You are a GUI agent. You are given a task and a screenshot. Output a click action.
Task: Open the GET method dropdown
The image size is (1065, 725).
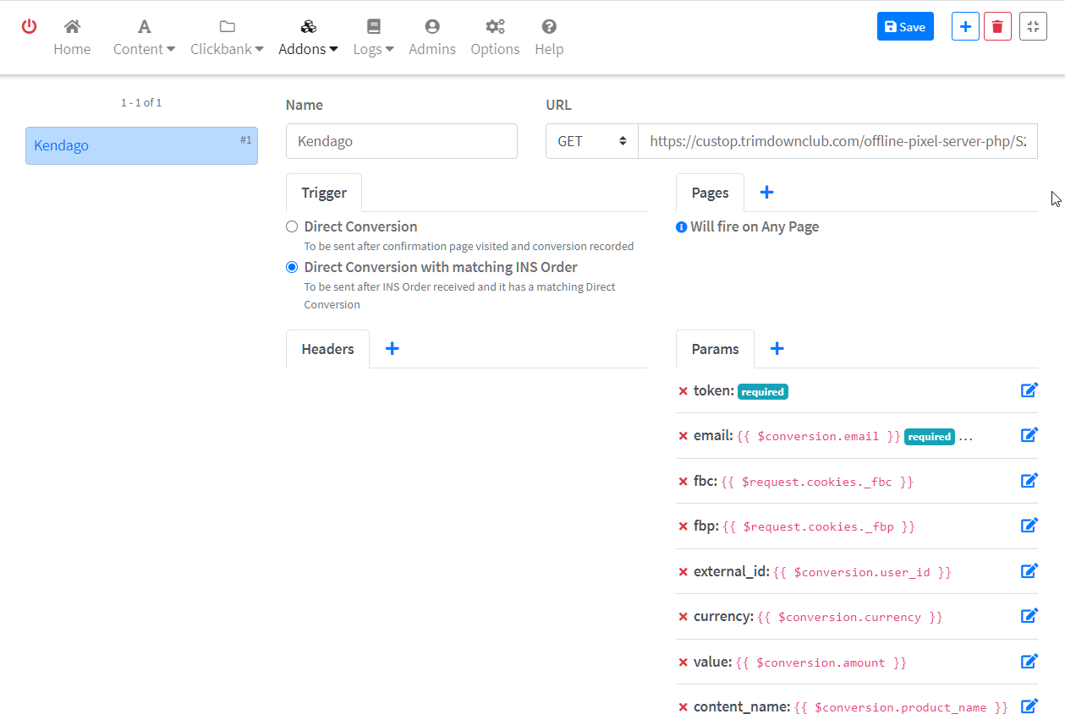point(591,141)
